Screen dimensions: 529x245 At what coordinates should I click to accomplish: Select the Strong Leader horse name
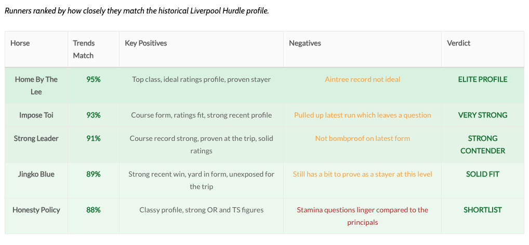tap(36, 138)
